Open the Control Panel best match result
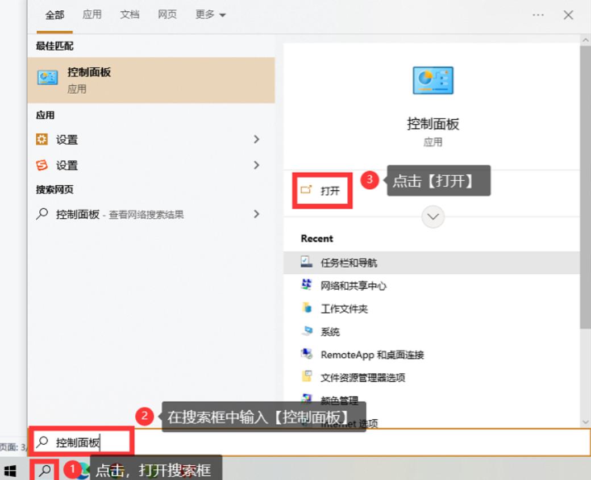The width and height of the screenshot is (591, 480). [x=151, y=80]
